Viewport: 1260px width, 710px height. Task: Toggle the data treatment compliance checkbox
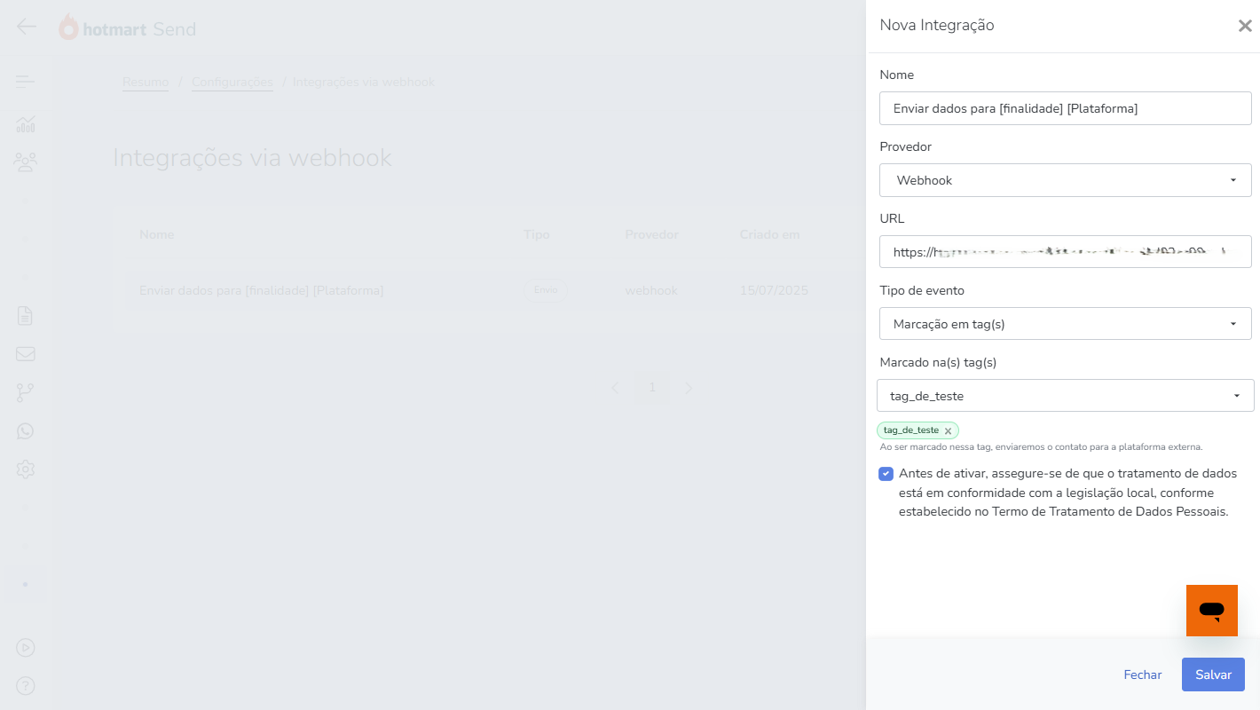point(886,474)
